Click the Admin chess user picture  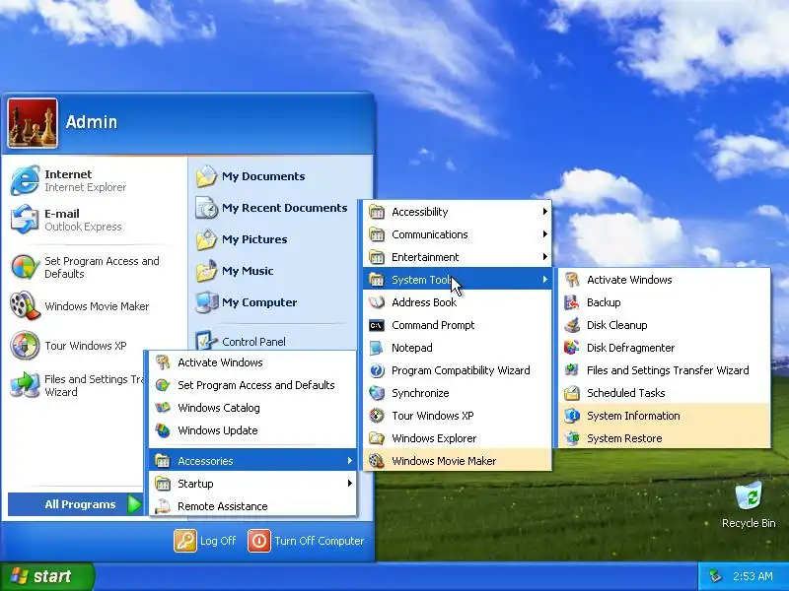click(x=33, y=122)
